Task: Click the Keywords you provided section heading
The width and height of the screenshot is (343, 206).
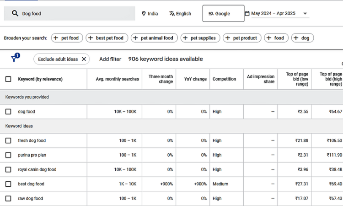Action: (27, 97)
